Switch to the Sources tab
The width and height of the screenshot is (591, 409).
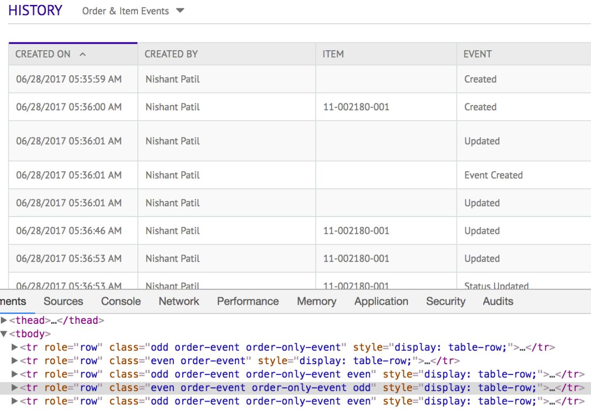coord(63,301)
